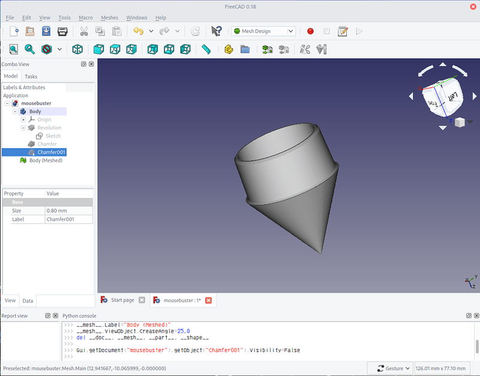Start macro recording with the red dot

coord(310,31)
